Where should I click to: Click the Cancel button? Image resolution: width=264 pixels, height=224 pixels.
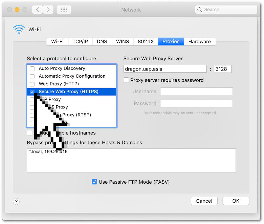204,201
